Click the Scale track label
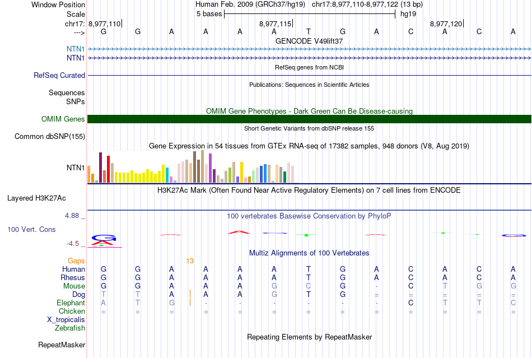 pyautogui.click(x=76, y=14)
